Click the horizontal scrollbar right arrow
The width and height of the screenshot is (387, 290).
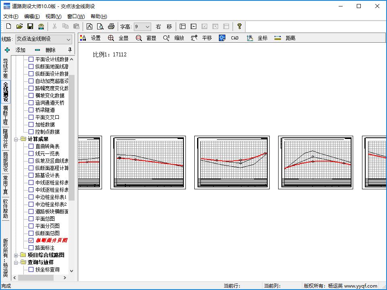[65, 278]
